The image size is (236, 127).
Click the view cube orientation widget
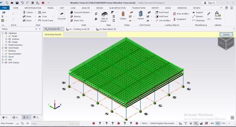(x=226, y=44)
